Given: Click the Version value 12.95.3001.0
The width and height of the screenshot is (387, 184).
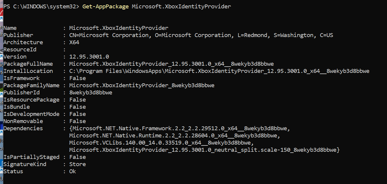Looking at the screenshot, I should click(x=89, y=57).
